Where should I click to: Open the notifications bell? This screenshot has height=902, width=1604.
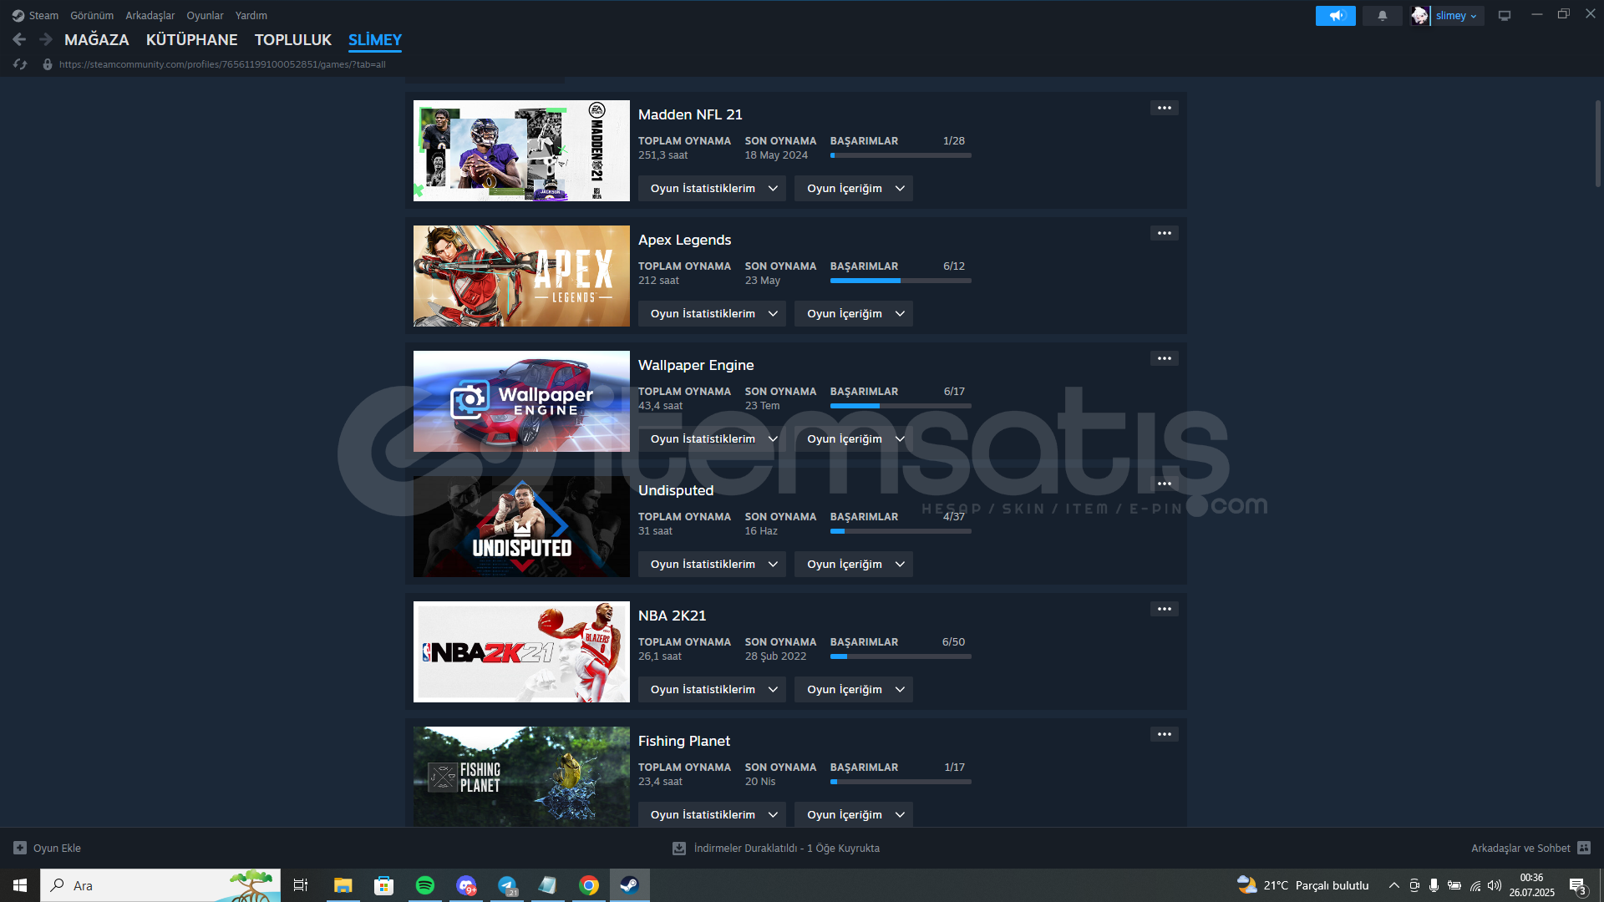[1382, 16]
